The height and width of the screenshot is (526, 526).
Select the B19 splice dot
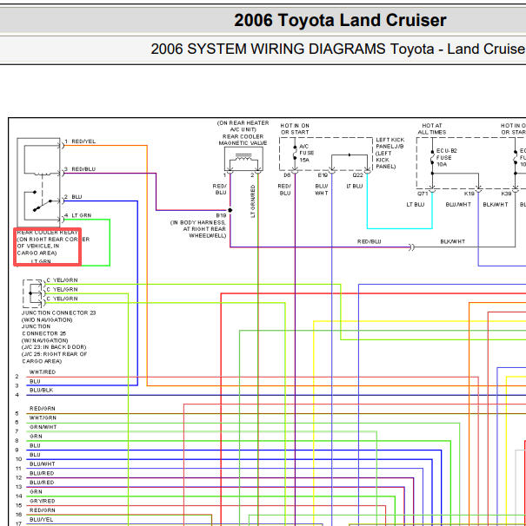tap(230, 210)
